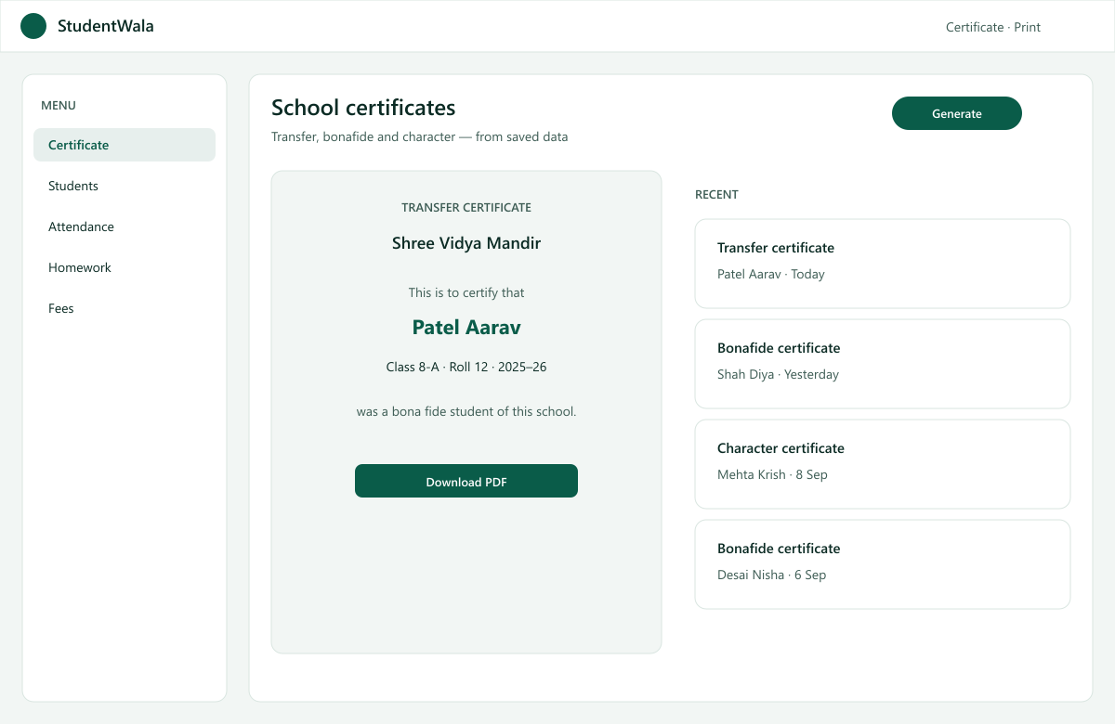Click the Generate button
Image resolution: width=1115 pixels, height=724 pixels.
[957, 113]
